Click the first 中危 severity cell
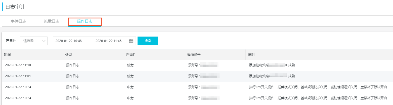 click(x=130, y=87)
